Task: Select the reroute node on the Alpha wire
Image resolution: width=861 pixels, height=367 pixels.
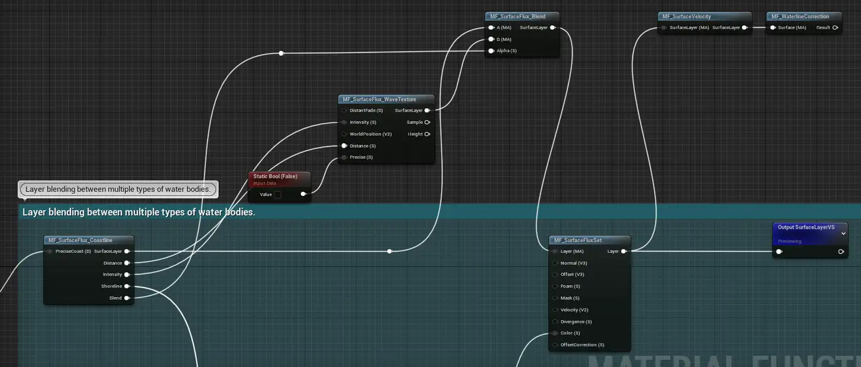Action: click(281, 53)
